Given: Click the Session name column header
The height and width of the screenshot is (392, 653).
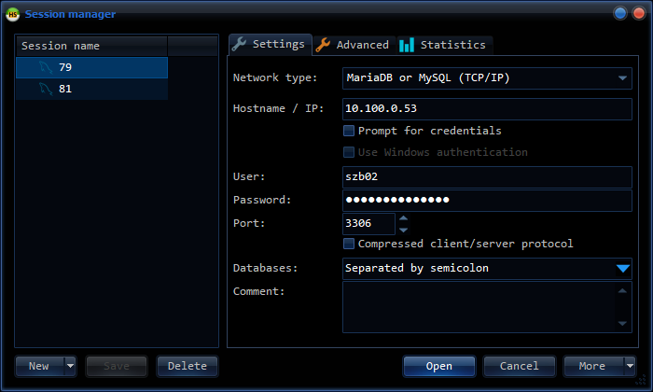Looking at the screenshot, I should point(91,46).
